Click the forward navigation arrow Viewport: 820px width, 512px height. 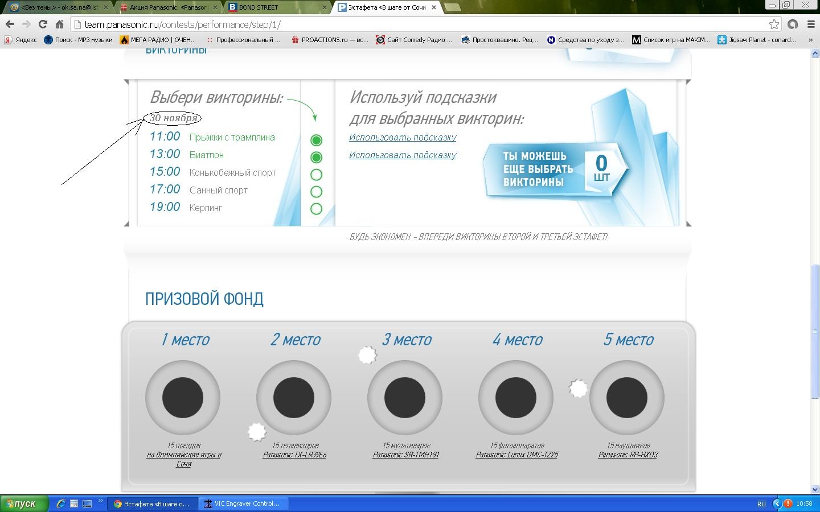pos(26,24)
